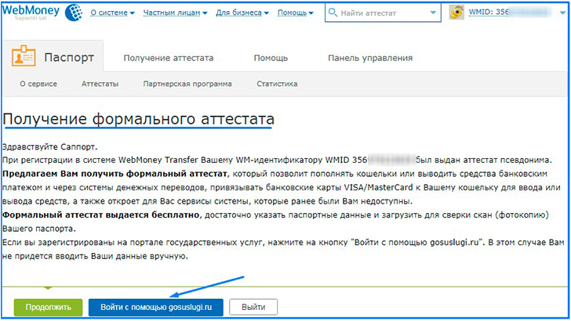Image resolution: width=571 pixels, height=321 pixels.
Task: Open the Найти аттестат dropdown arrow
Action: click(x=433, y=13)
